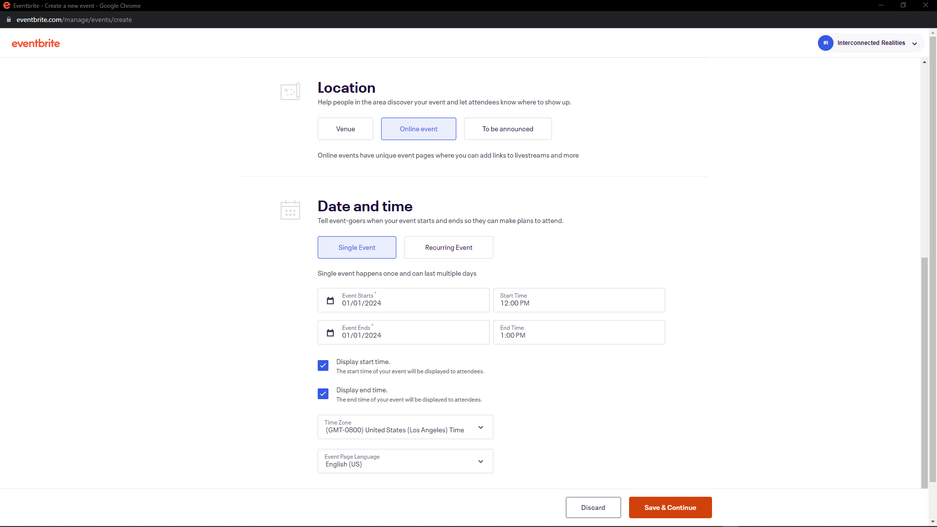Screen dimensions: 937x527
Task: Click the Location map illustration icon
Action: [290, 91]
